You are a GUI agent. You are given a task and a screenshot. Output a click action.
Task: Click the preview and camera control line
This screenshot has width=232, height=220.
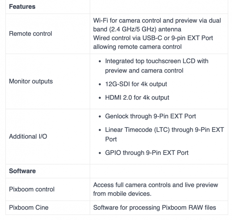[x=144, y=70]
